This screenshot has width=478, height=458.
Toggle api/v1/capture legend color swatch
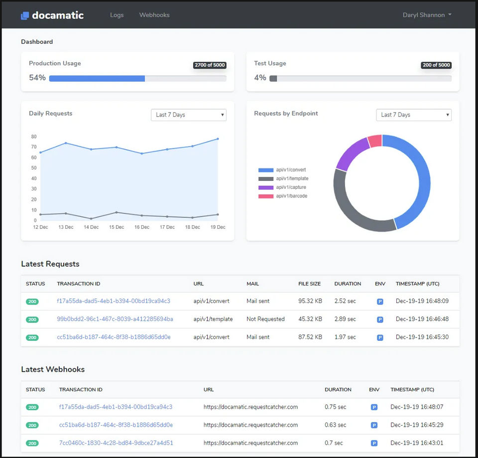[266, 187]
